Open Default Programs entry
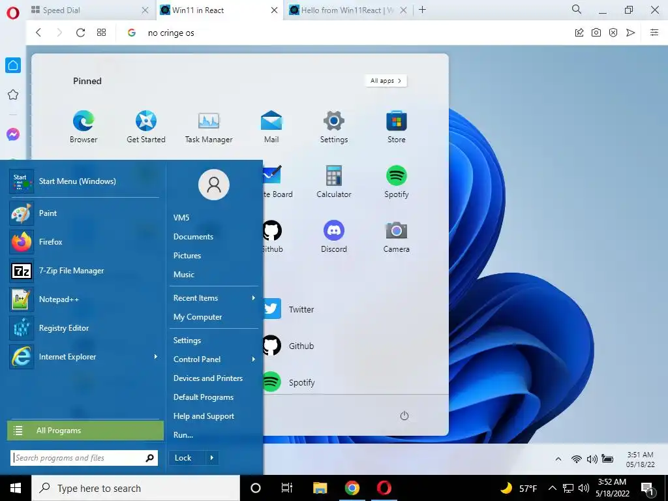 pos(204,397)
